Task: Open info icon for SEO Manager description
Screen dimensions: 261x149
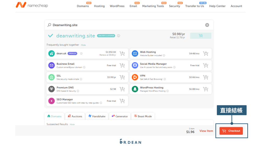Action: tap(101, 103)
